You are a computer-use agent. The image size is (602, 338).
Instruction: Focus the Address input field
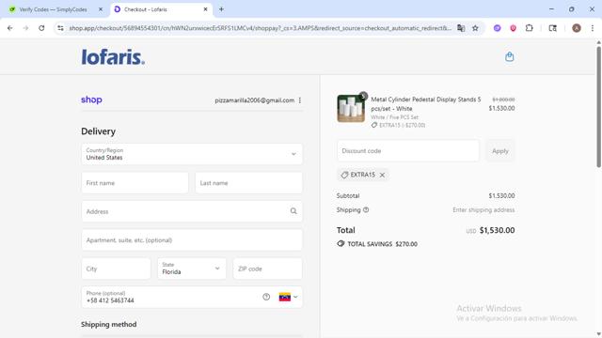(192, 211)
